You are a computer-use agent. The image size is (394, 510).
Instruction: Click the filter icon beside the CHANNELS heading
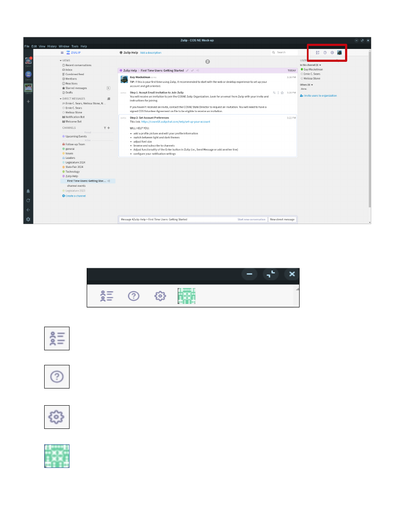105,128
